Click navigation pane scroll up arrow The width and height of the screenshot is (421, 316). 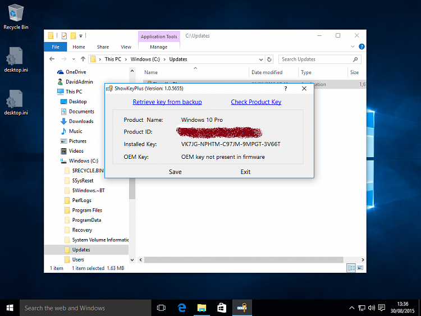[x=132, y=71]
